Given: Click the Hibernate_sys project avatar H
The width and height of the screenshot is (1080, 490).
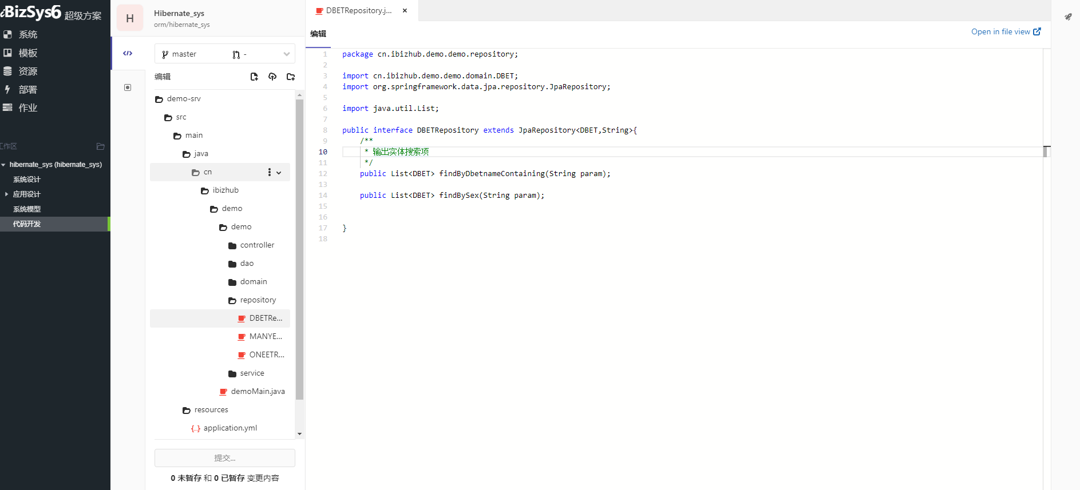Looking at the screenshot, I should point(130,18).
